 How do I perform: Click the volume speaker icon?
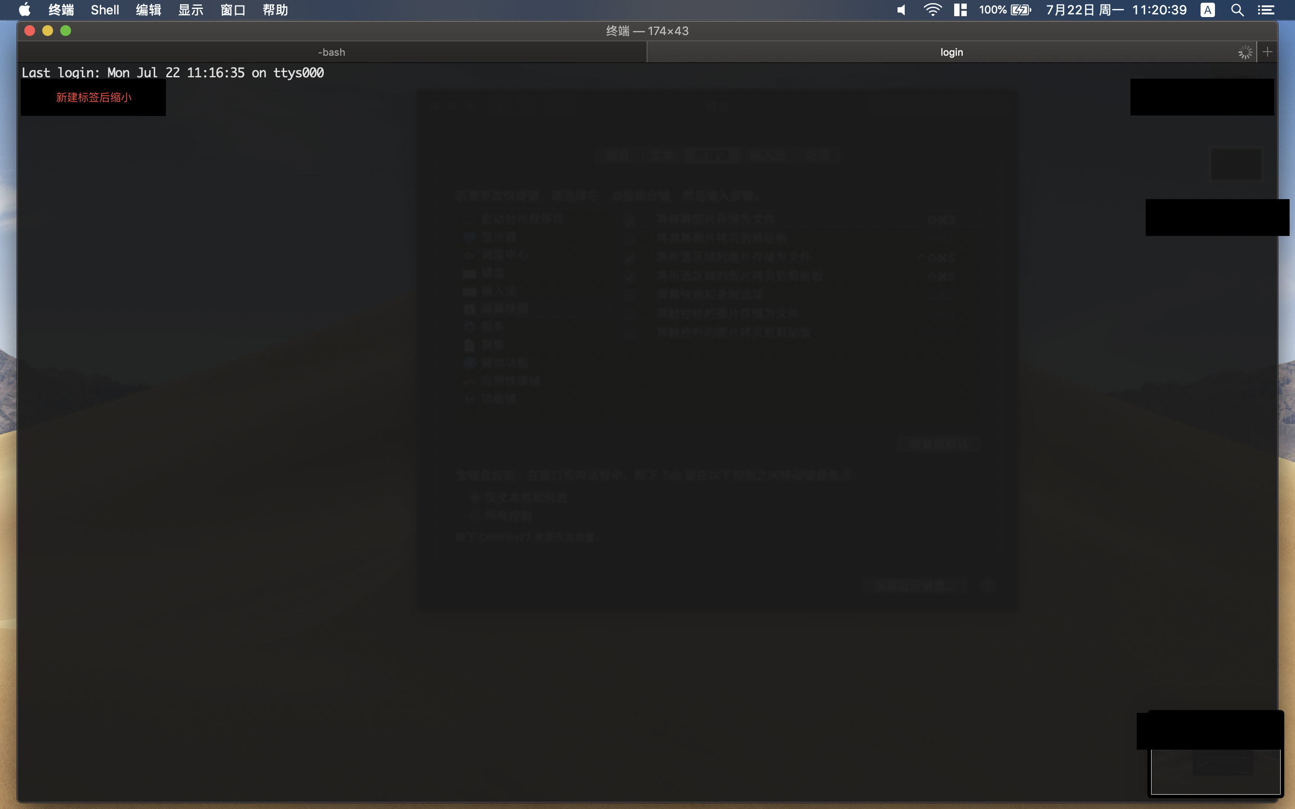point(902,9)
